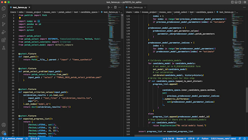The height and width of the screenshot is (140, 248).
Task: Click left editor vertical scrollbar thumb
Action: [122, 26]
